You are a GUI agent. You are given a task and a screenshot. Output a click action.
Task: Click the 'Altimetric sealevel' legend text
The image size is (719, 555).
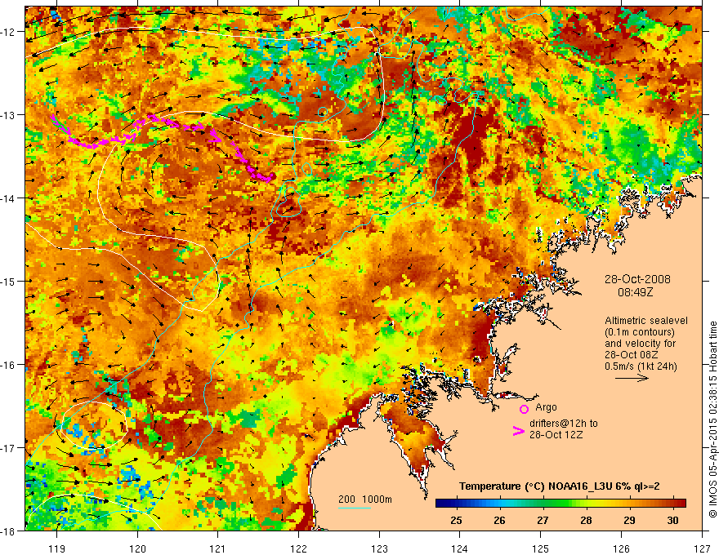click(646, 321)
